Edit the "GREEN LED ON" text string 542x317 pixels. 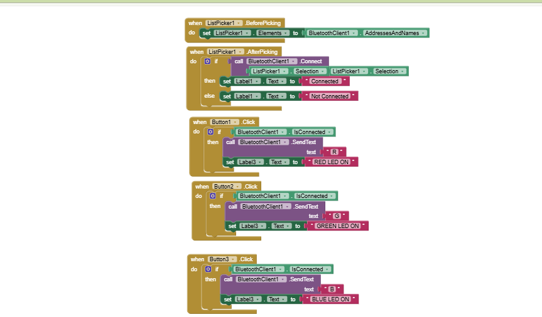(x=338, y=226)
